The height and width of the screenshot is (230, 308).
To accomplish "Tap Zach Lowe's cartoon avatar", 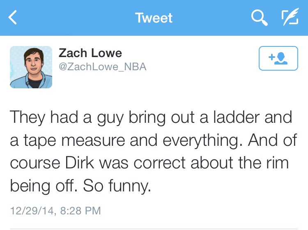I will [31, 67].
